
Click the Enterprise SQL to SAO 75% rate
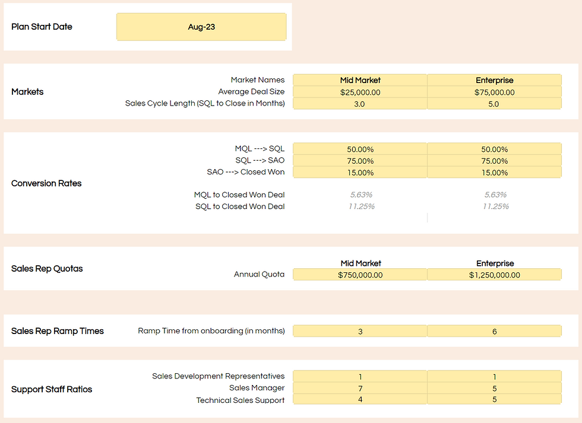click(x=495, y=160)
